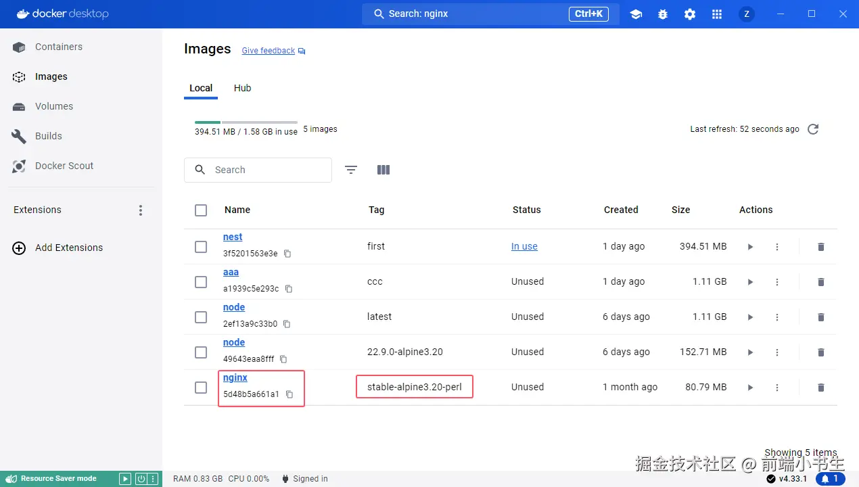This screenshot has width=859, height=487.
Task: Open Docker Desktop settings gear
Action: click(690, 14)
